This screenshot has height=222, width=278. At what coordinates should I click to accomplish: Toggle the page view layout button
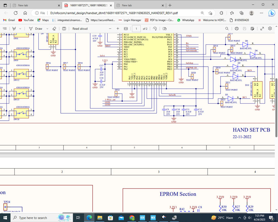point(164,29)
